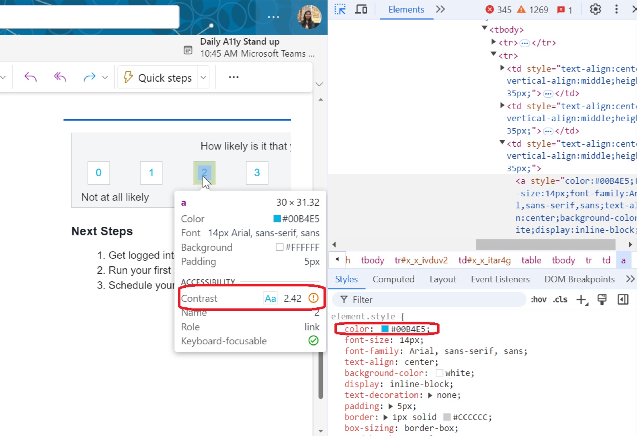Open the Event Listeners tab
Screen dimensions: 637x436
point(500,279)
